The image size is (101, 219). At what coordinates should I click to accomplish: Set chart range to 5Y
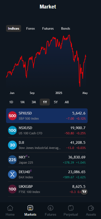56,102
